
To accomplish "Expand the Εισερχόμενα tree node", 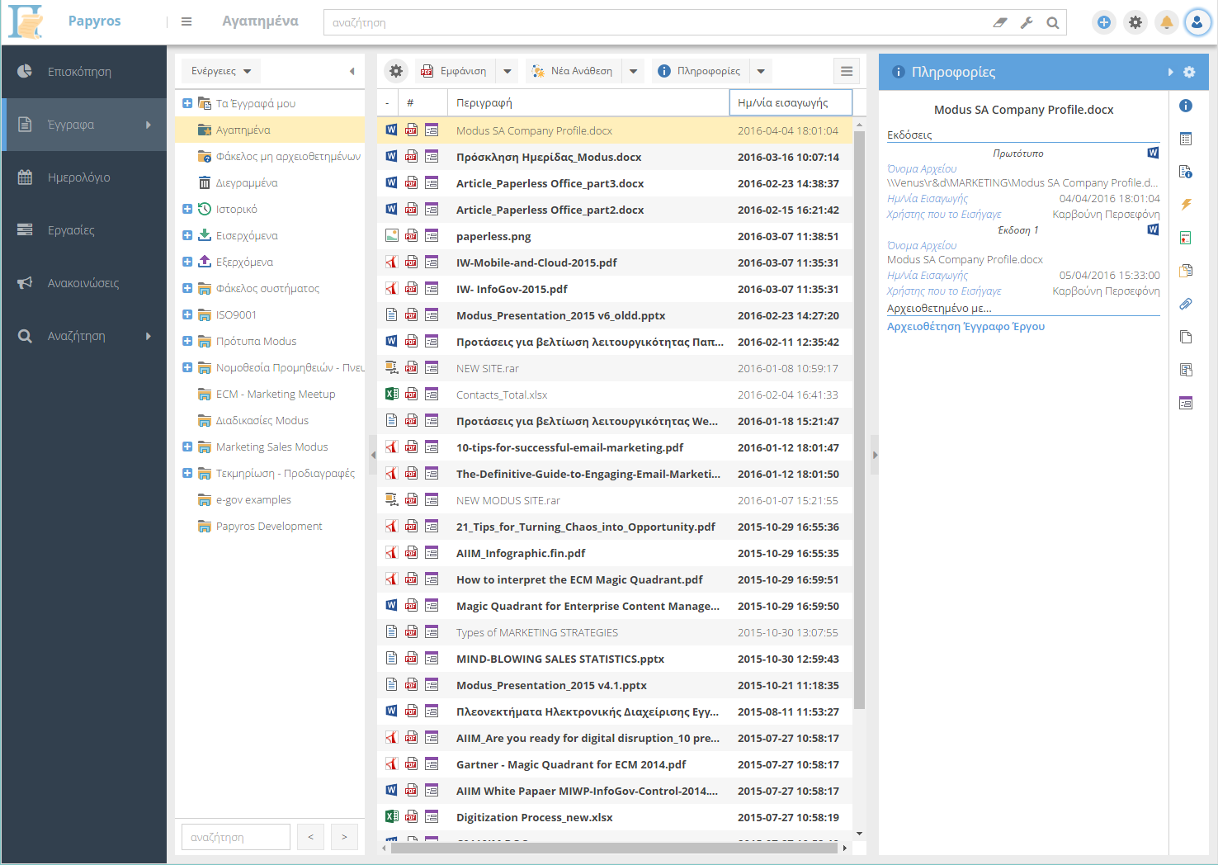I will click(187, 235).
